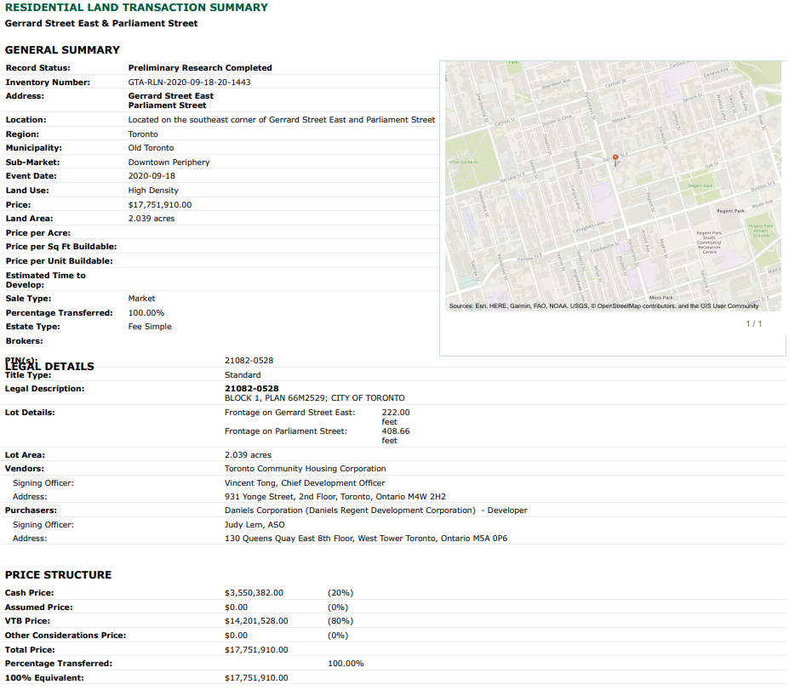This screenshot has height=690, width=795.
Task: Click the green Regent Park label on map
Action: (x=701, y=186)
